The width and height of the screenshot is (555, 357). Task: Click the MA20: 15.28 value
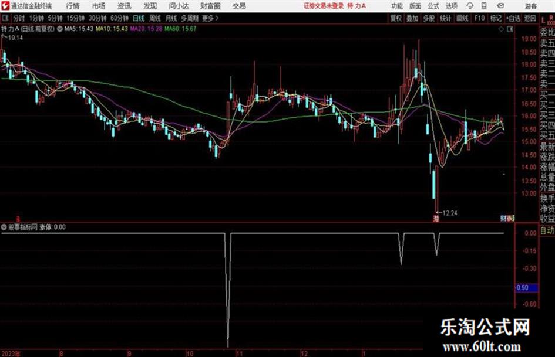click(x=146, y=29)
